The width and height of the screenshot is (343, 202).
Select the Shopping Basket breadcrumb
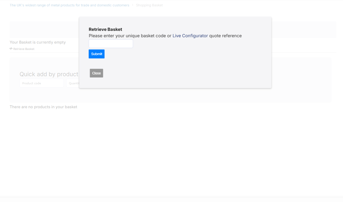point(149,5)
